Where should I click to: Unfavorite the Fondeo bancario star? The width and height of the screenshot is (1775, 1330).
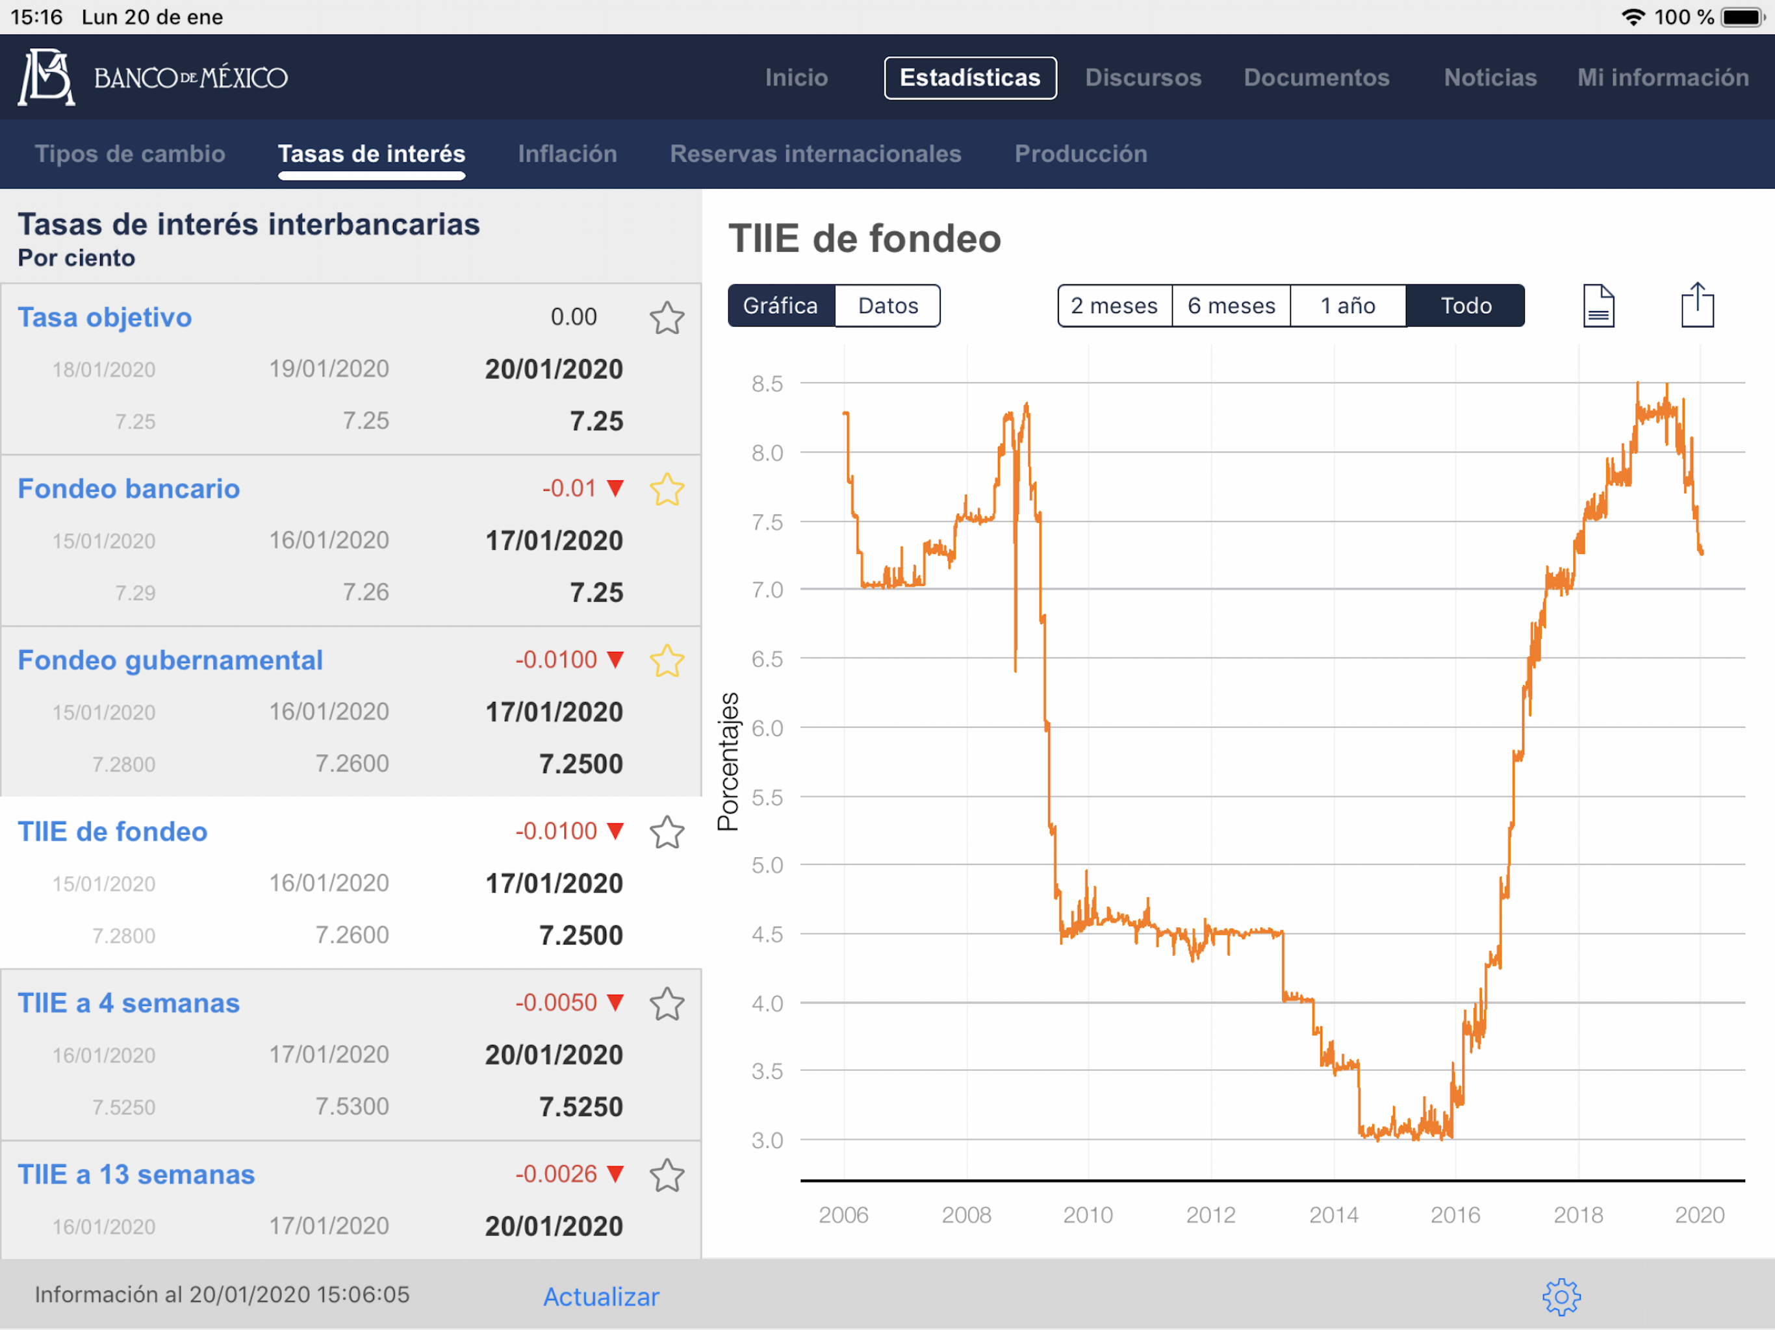pyautogui.click(x=667, y=489)
